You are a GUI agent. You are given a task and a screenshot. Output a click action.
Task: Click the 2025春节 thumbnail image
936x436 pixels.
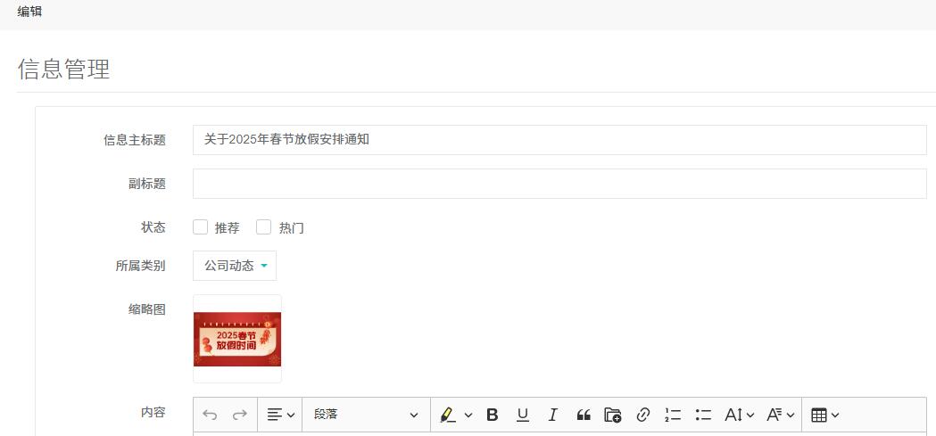pyautogui.click(x=237, y=339)
